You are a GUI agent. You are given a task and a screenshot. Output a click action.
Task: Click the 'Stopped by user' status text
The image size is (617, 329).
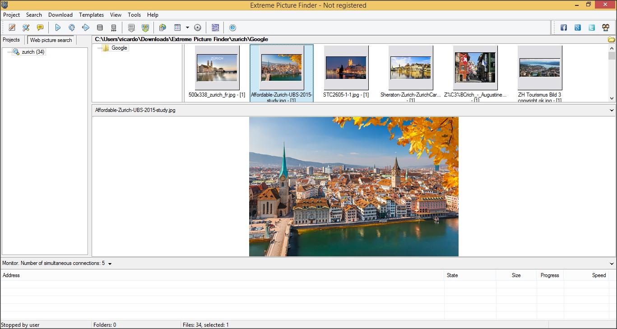point(20,325)
